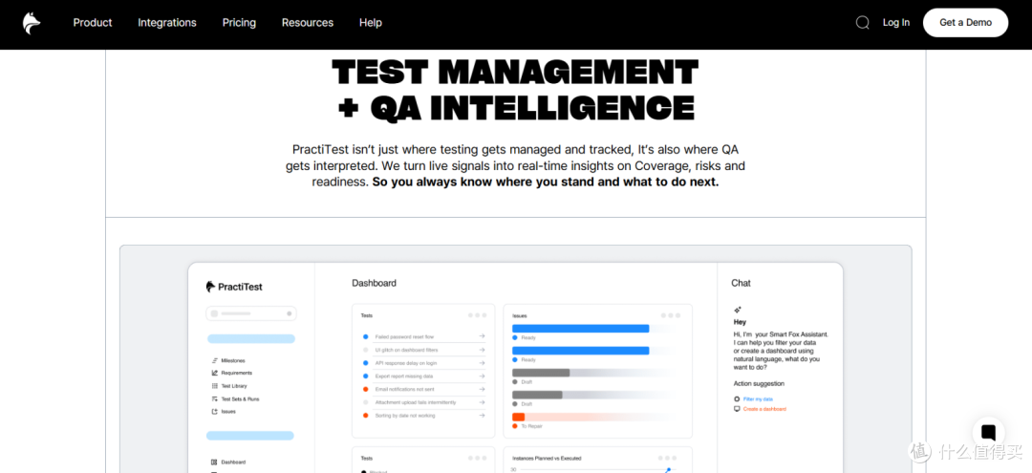
Task: Click the PractiTest fox logo in the navbar
Action: (31, 23)
